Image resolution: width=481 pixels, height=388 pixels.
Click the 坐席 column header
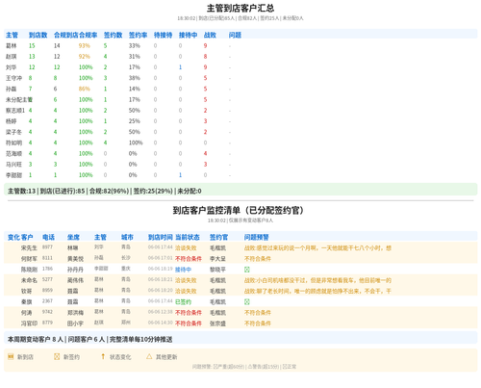[73, 237]
